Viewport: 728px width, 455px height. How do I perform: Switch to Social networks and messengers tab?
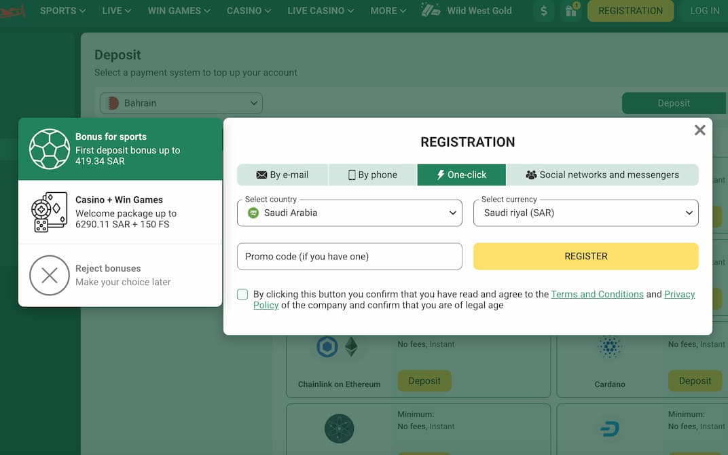click(602, 175)
